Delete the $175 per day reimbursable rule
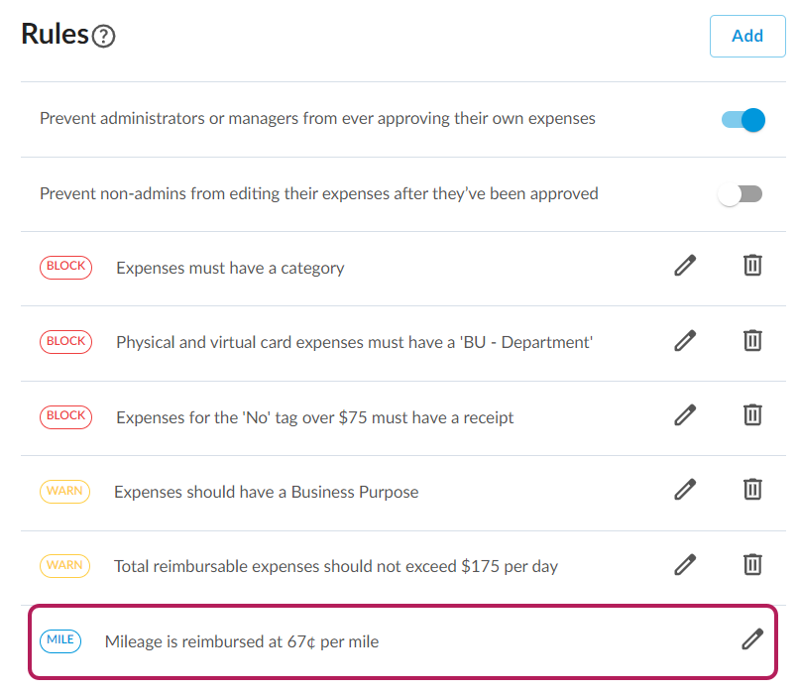 752,564
